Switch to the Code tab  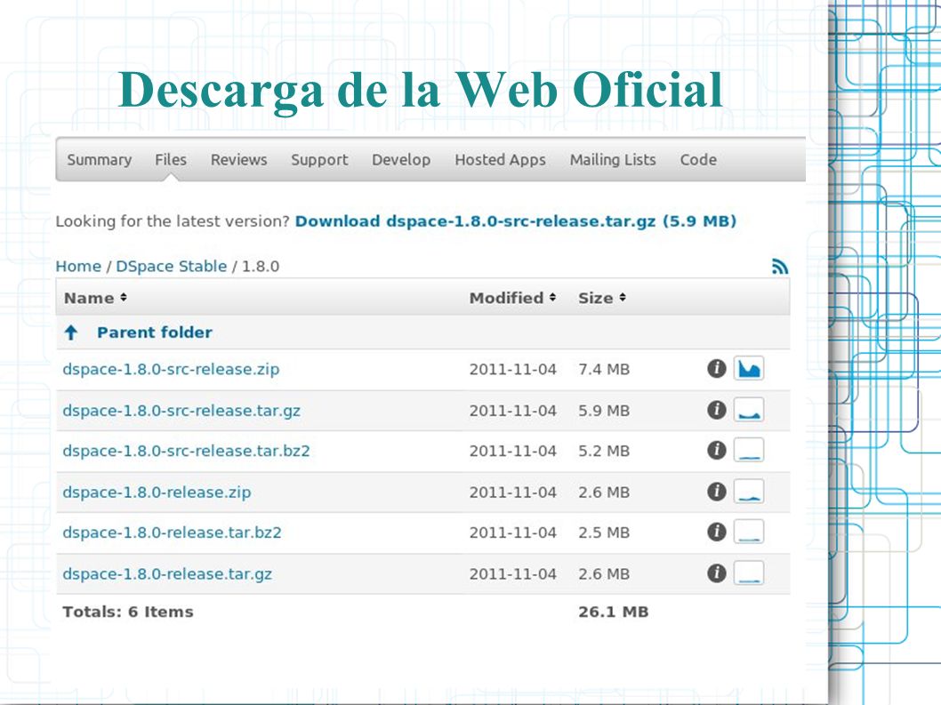click(698, 160)
